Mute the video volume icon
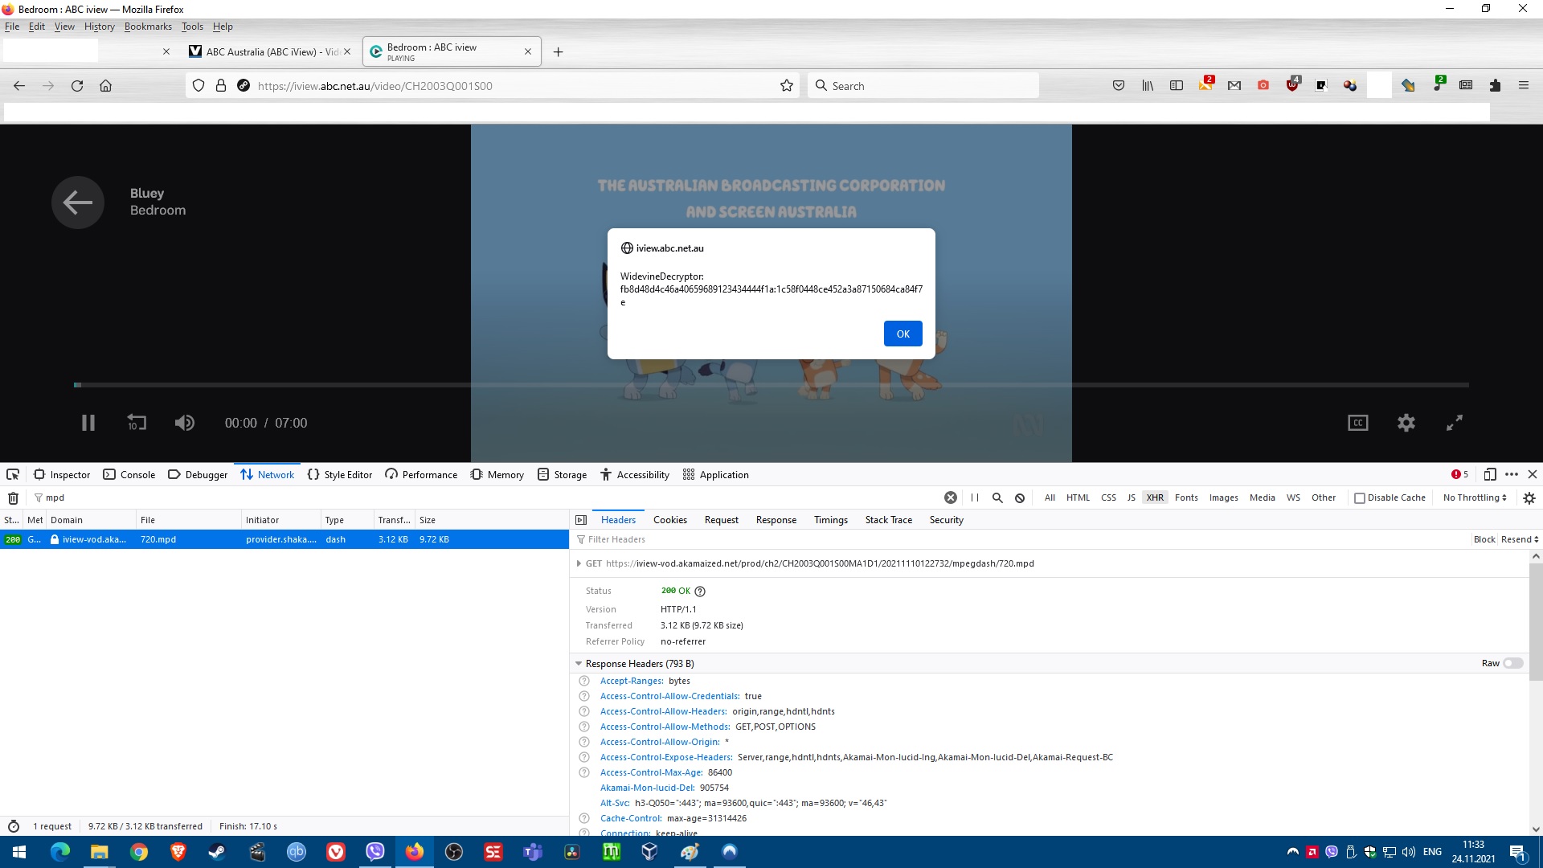The height and width of the screenshot is (868, 1543). point(185,423)
